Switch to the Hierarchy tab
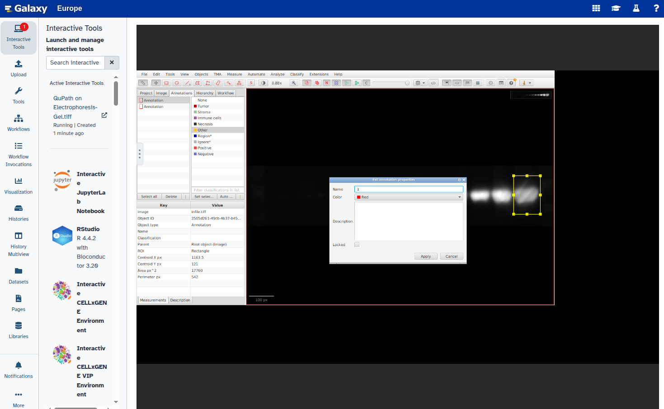The width and height of the screenshot is (664, 409). point(205,93)
